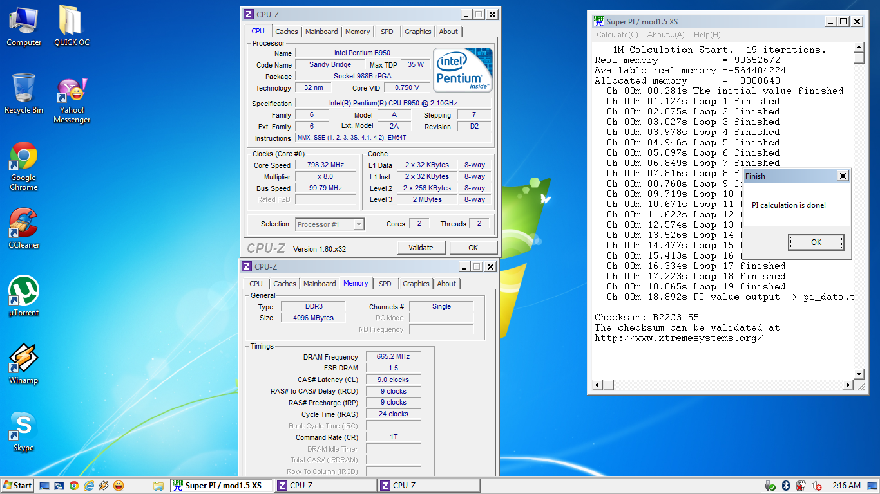Click the Super PI vertical scrollbar up arrow
This screenshot has width=880, height=494.
pyautogui.click(x=859, y=48)
